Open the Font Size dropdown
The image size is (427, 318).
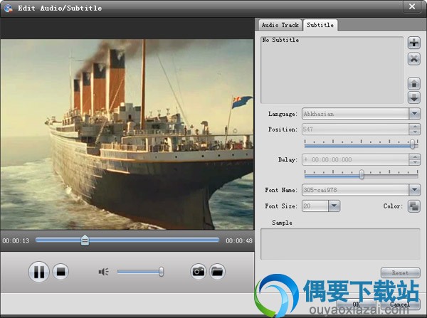point(334,206)
